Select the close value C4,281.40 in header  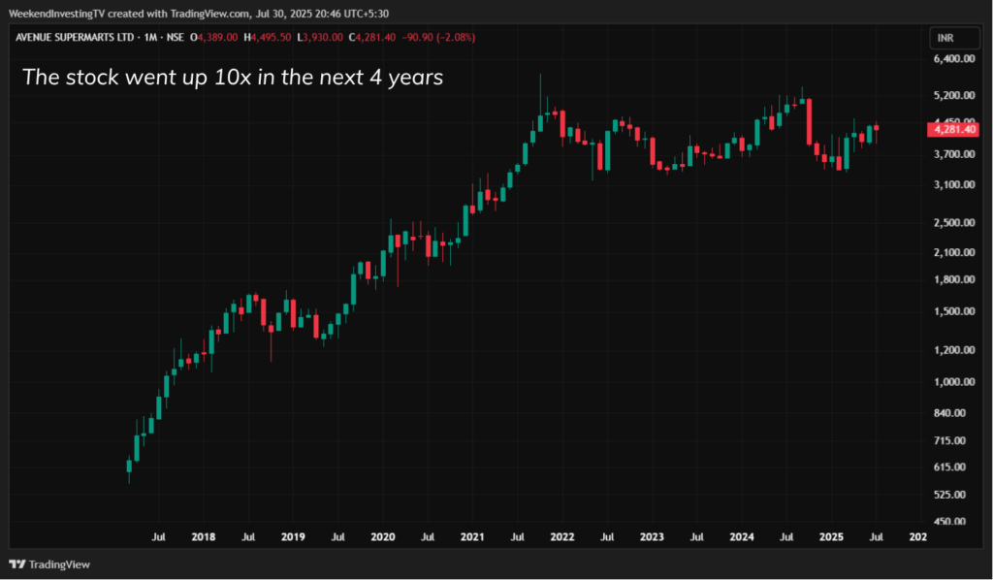(372, 38)
